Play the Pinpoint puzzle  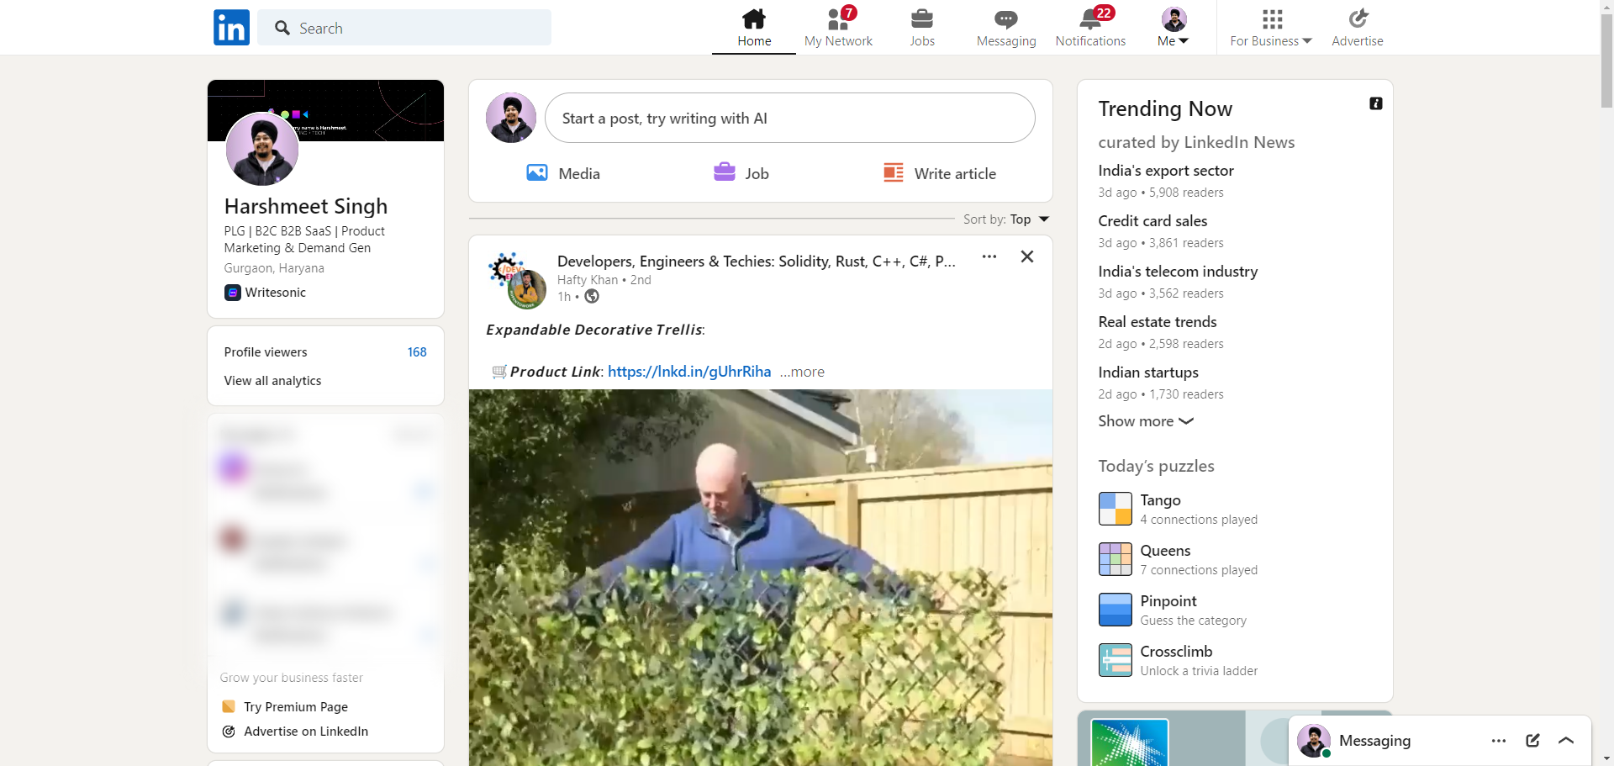click(x=1173, y=610)
